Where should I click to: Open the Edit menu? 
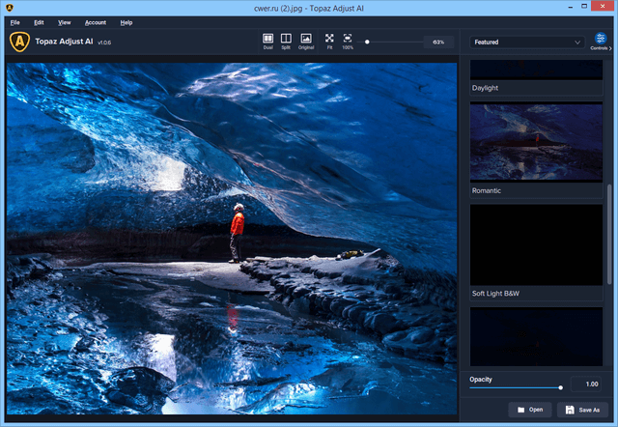39,21
